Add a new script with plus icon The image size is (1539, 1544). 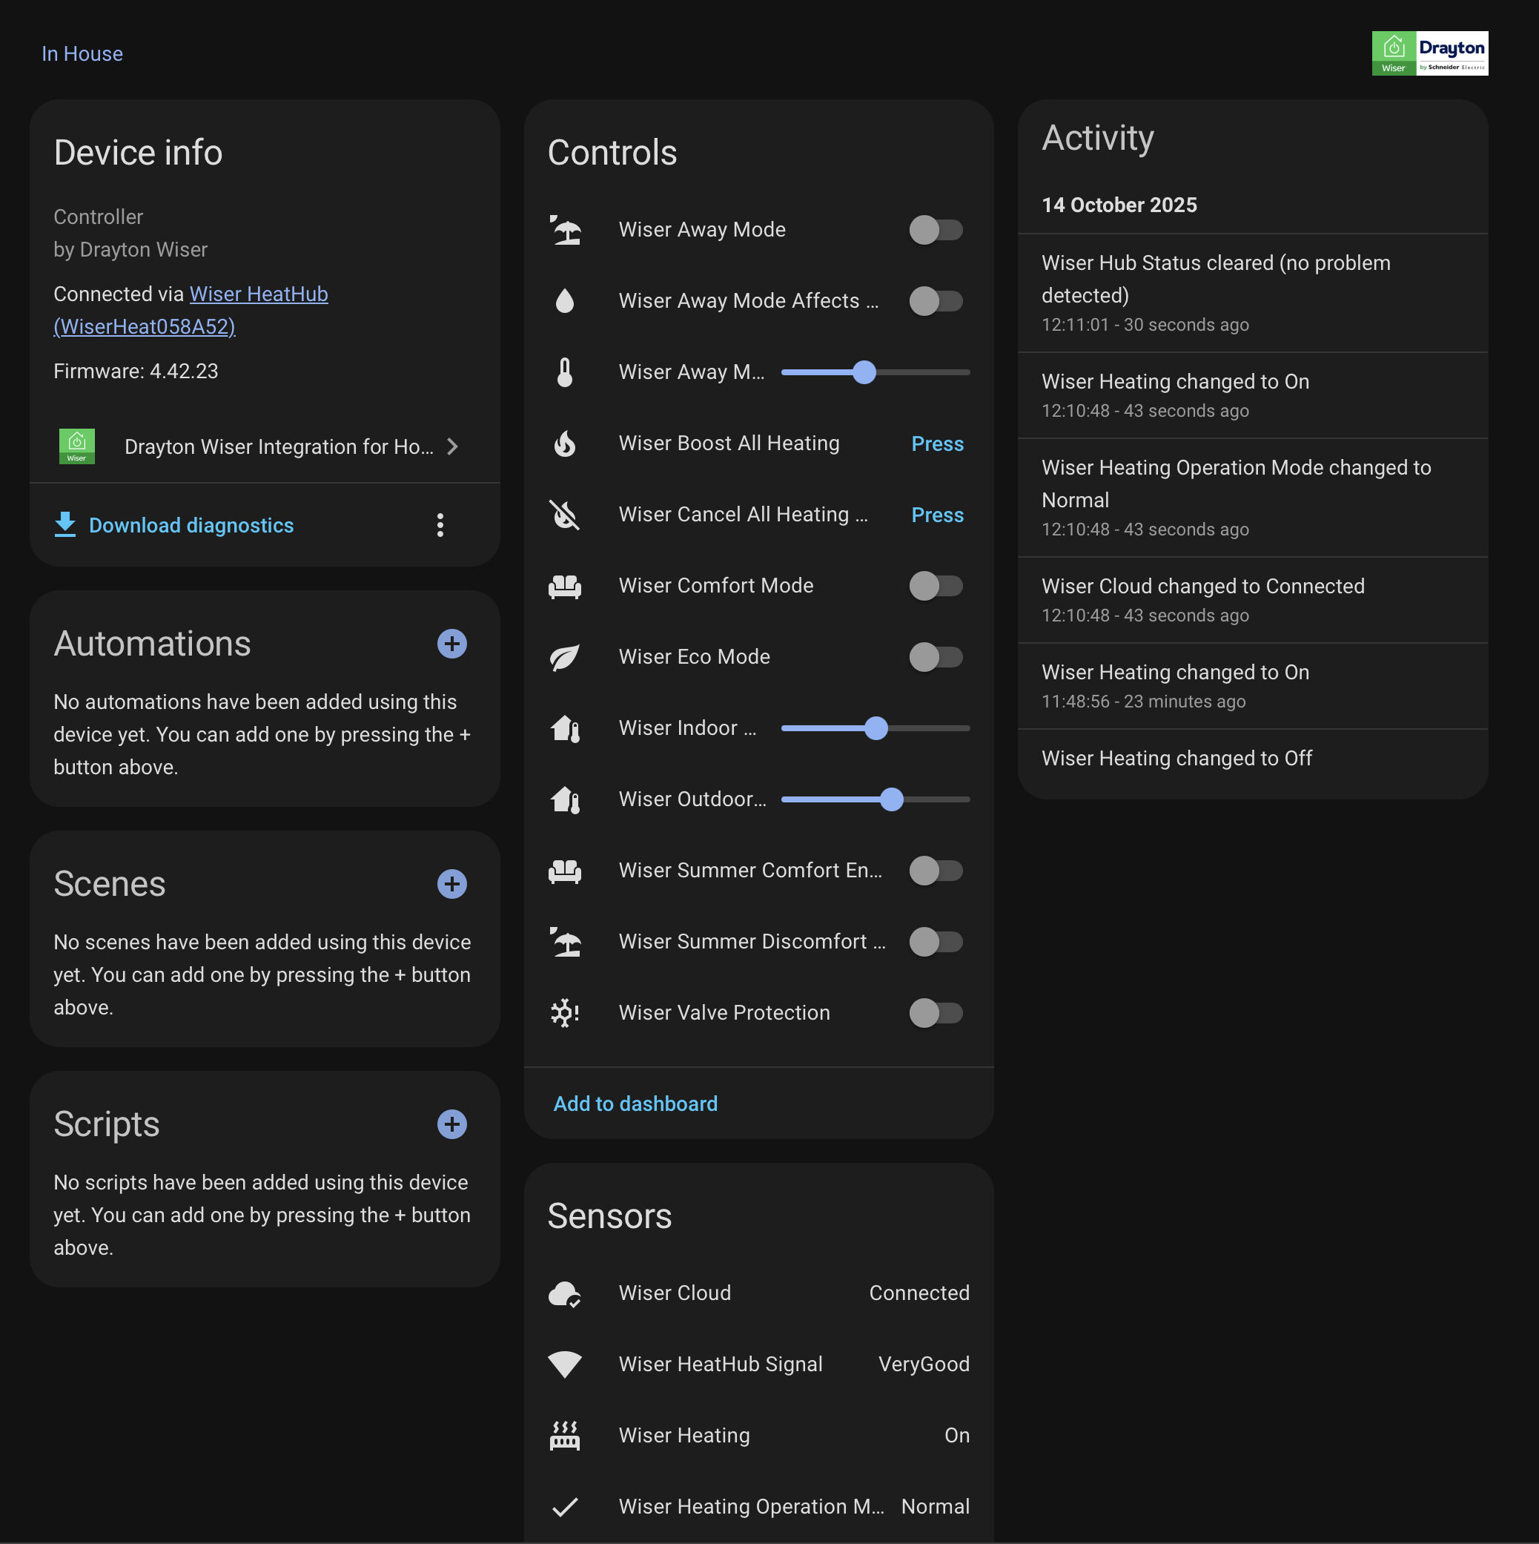tap(452, 1124)
